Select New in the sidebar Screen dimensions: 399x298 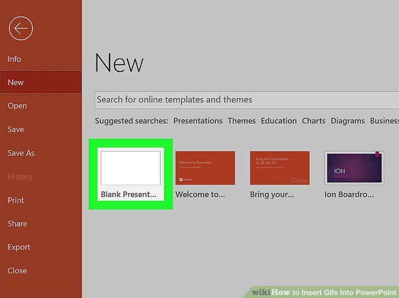41,82
